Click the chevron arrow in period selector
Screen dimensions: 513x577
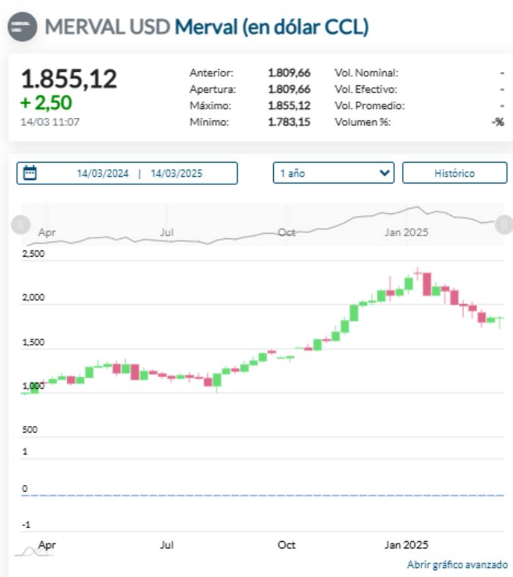tap(385, 173)
